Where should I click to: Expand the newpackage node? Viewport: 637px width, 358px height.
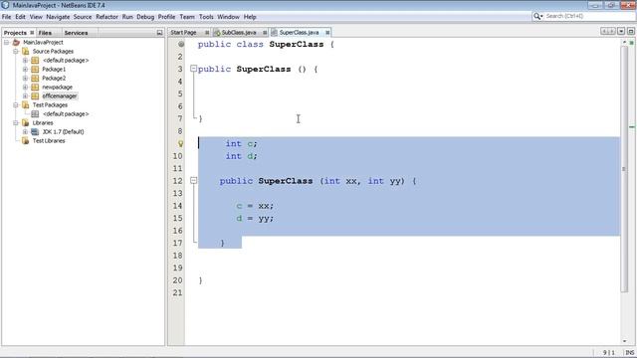(x=25, y=87)
